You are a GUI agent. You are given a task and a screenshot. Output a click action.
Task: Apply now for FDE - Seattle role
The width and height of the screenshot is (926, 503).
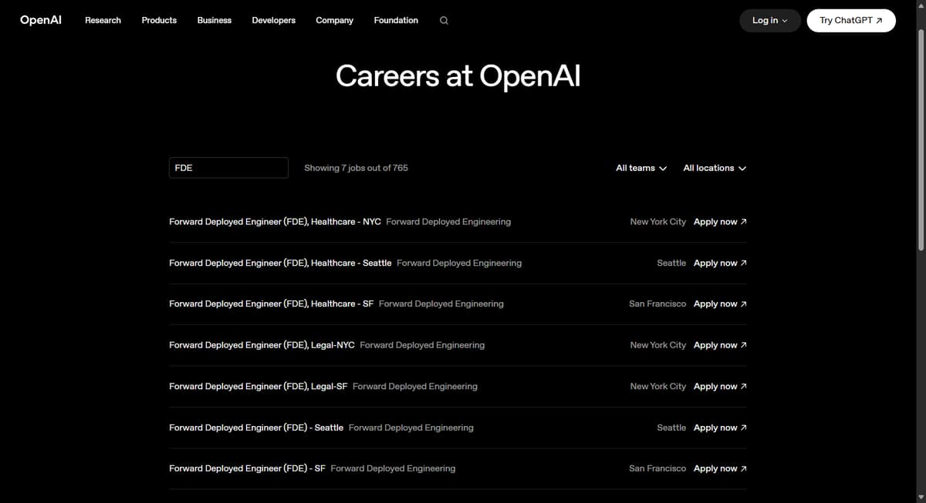(720, 428)
